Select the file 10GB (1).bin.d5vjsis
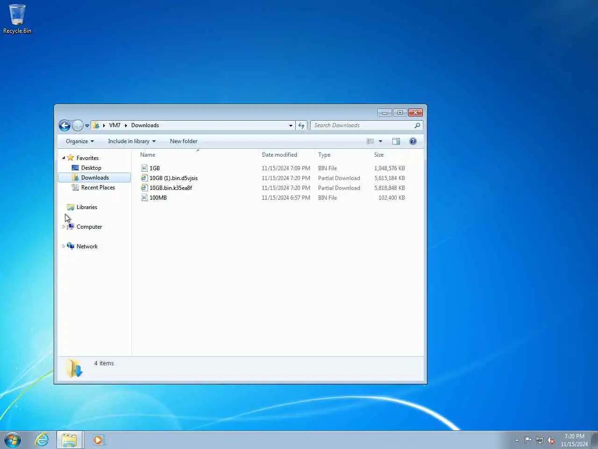The width and height of the screenshot is (598, 449). [x=173, y=178]
